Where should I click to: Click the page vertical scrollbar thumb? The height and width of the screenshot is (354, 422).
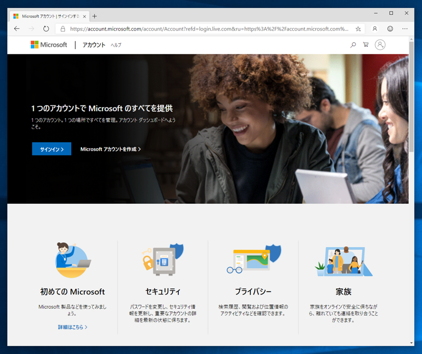(411, 97)
